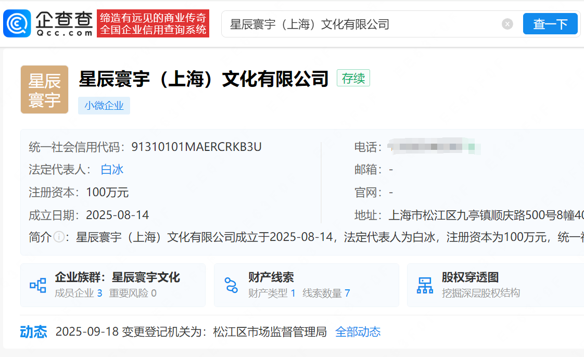This screenshot has width=584, height=357.
Task: Click the 企业族群 cluster icon
Action: (x=38, y=285)
